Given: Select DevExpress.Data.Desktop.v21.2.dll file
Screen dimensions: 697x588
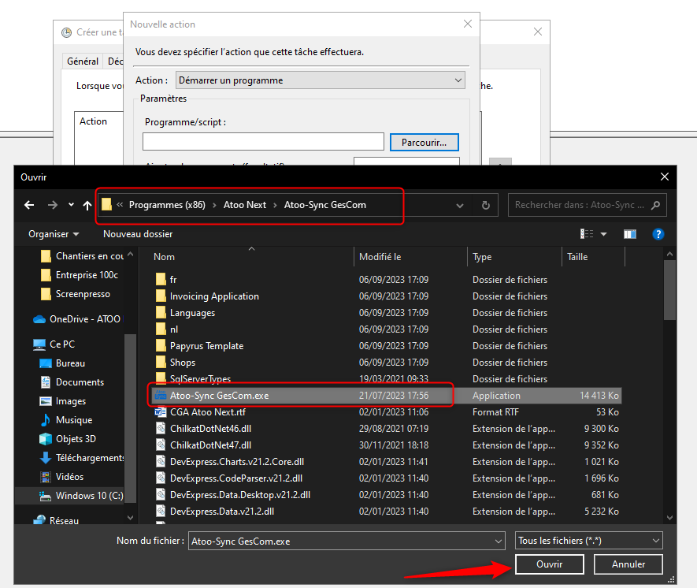Looking at the screenshot, I should click(386, 494).
